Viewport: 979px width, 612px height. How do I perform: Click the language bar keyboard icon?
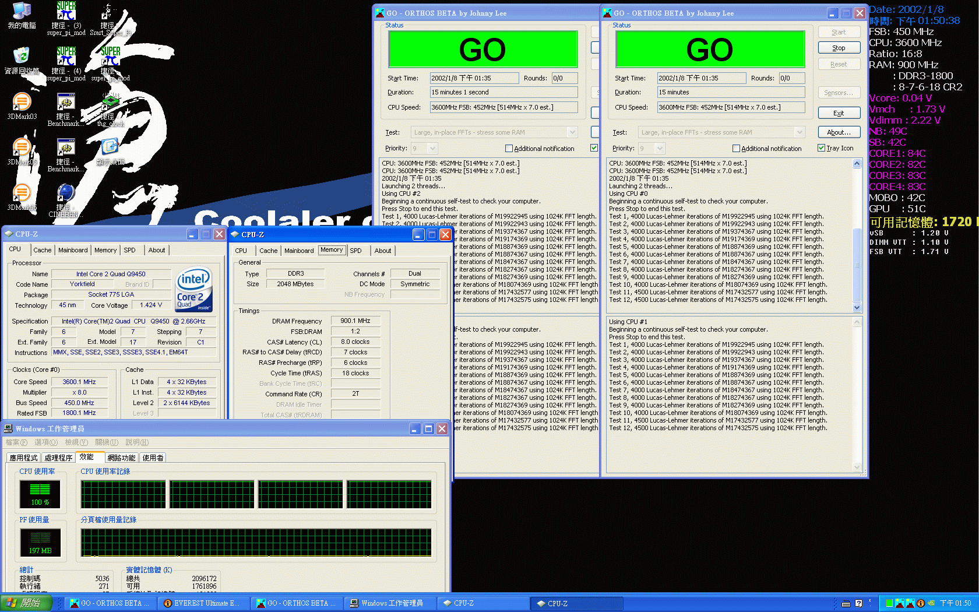[x=846, y=603]
